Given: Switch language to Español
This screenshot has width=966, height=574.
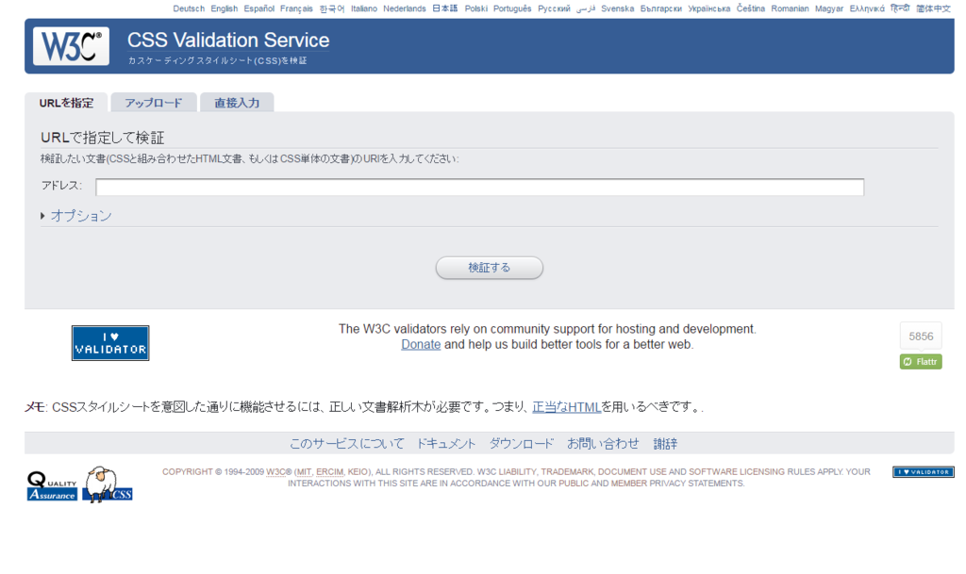Looking at the screenshot, I should click(258, 8).
